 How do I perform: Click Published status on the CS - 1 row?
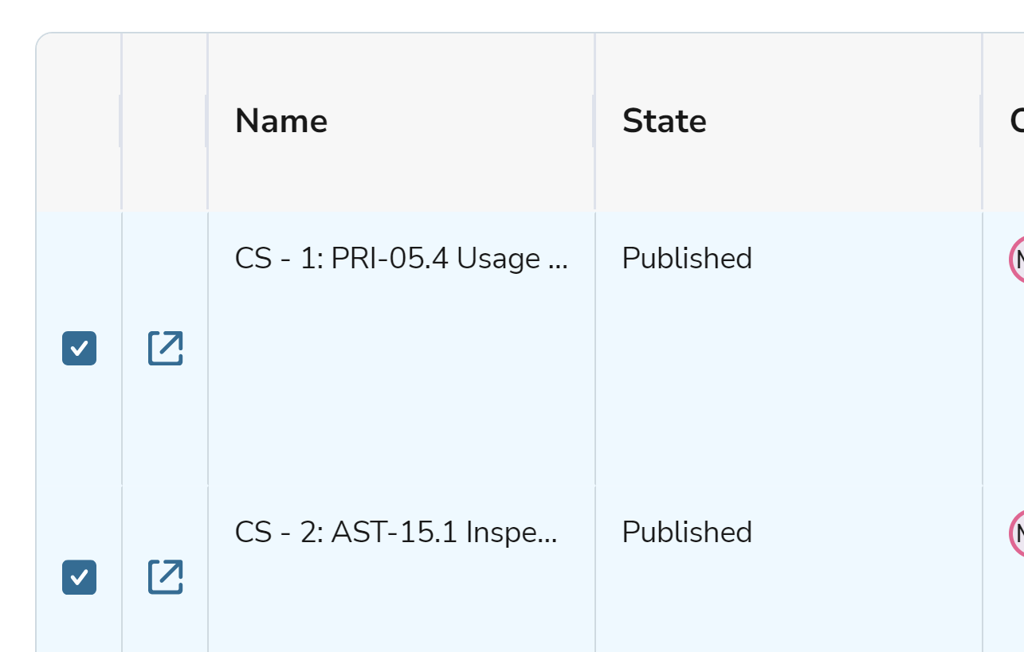click(686, 258)
